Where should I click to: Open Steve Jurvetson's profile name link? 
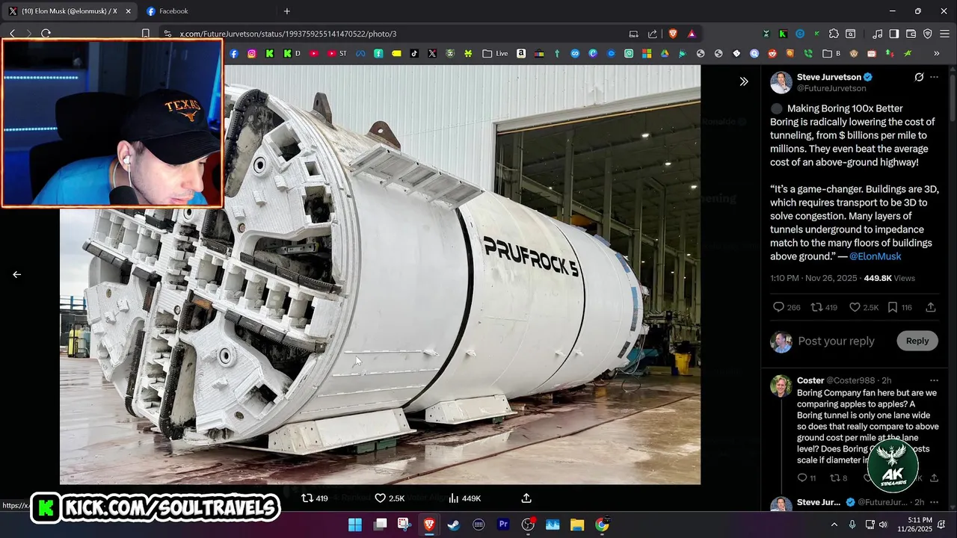coord(829,77)
